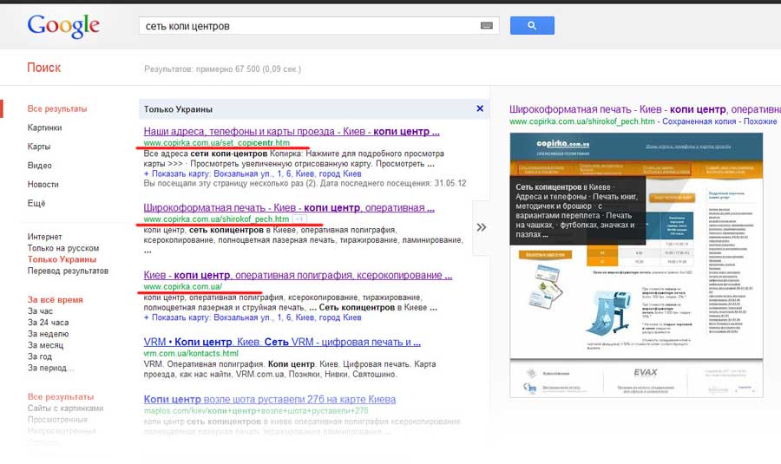Collapse preview with double-chevron arrow
The height and width of the screenshot is (464, 781).
click(x=481, y=227)
